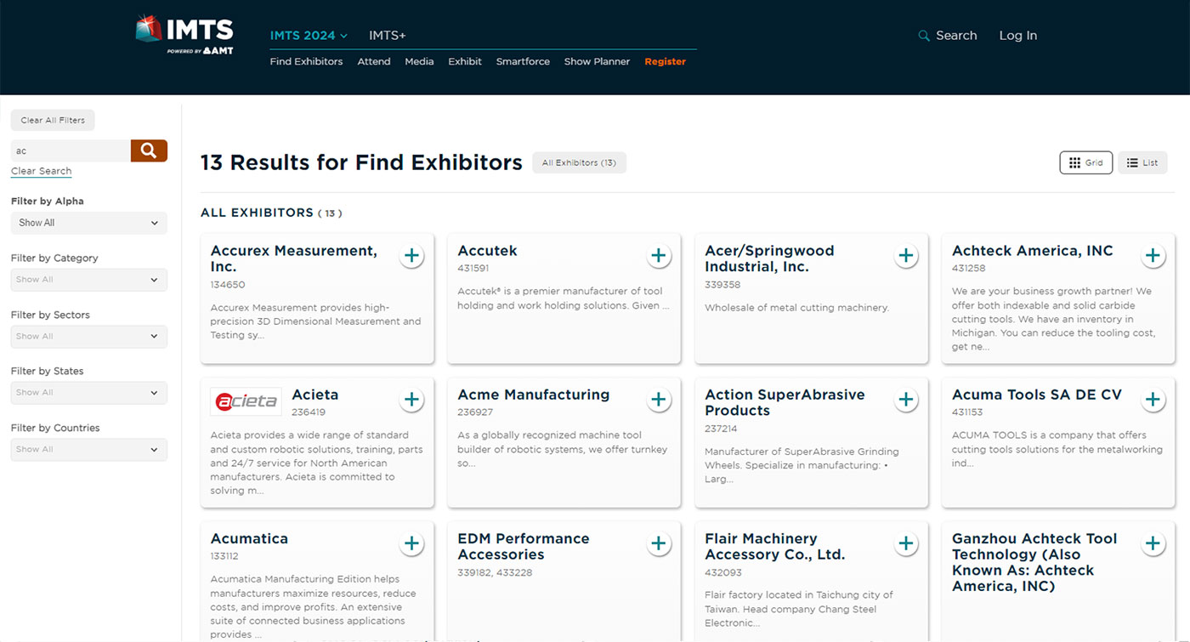The image size is (1190, 642).
Task: Click the Clear Search link
Action: [41, 171]
